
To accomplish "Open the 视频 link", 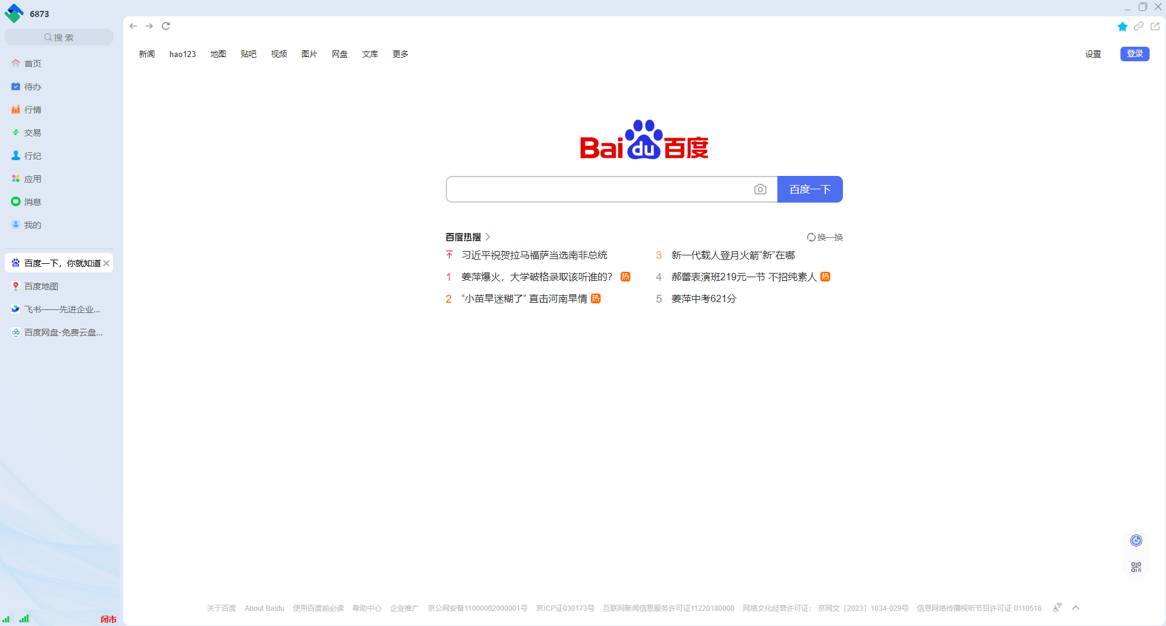I will coord(279,54).
